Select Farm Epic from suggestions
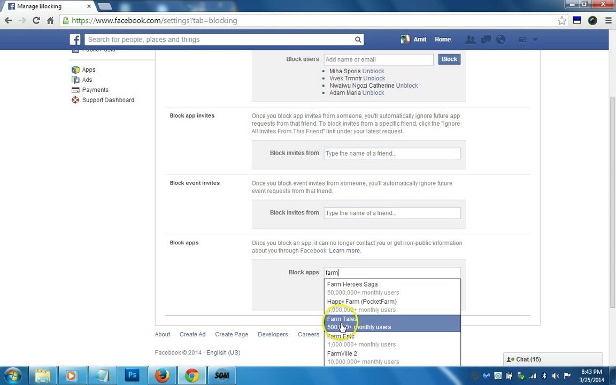The height and width of the screenshot is (385, 616). [x=392, y=340]
